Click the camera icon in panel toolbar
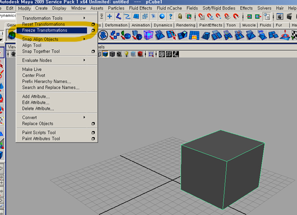The height and width of the screenshot is (215, 297). click(x=13, y=54)
